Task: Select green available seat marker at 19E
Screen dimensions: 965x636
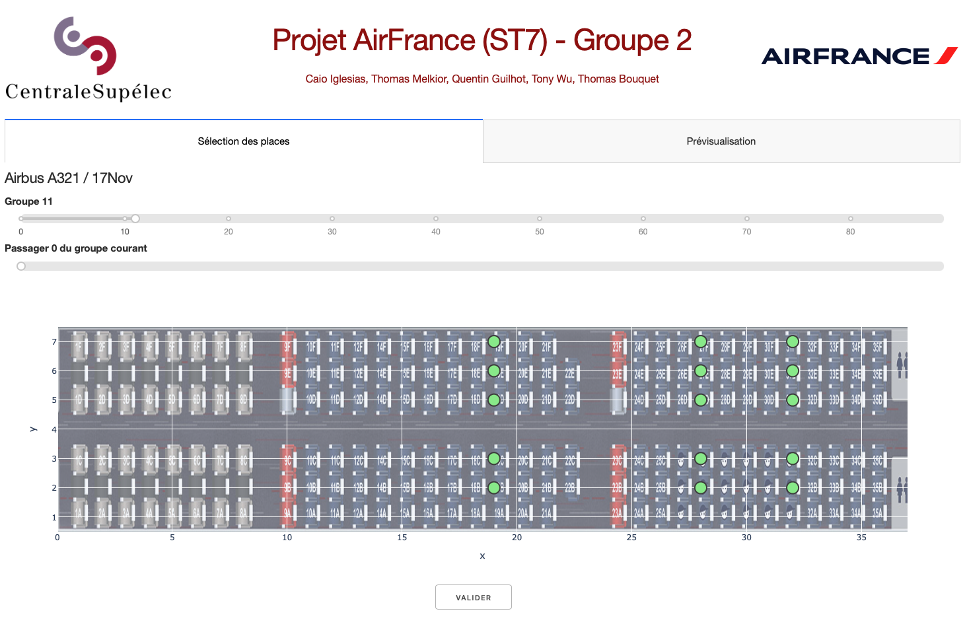Action: [x=494, y=371]
